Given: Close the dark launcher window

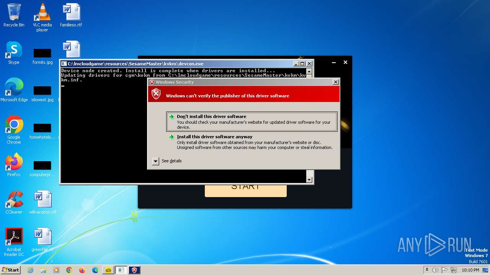Looking at the screenshot, I should [x=345, y=62].
